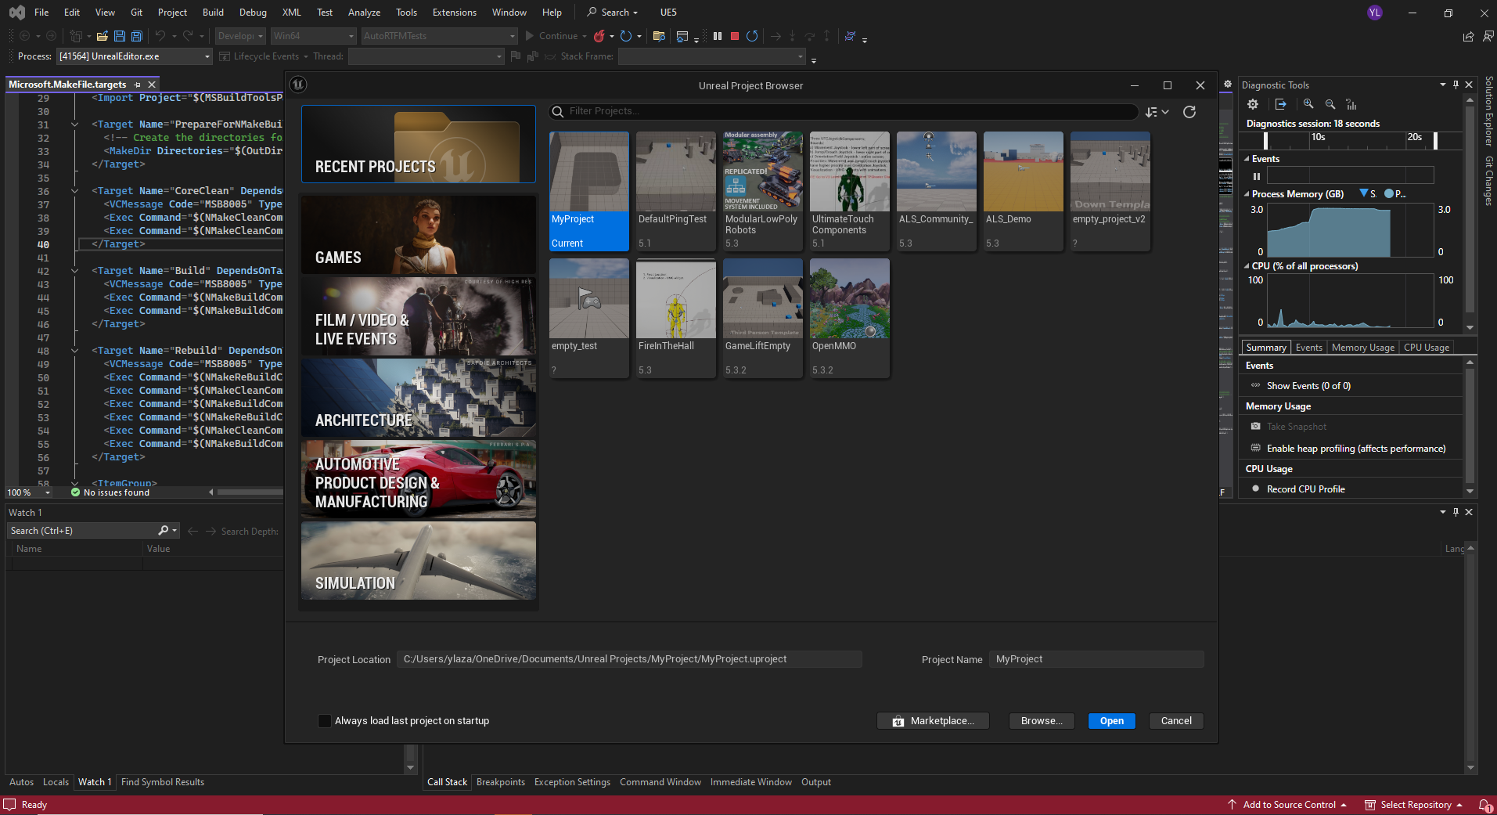The width and height of the screenshot is (1497, 815).
Task: Click the Hot Reload flame icon
Action: 599,36
